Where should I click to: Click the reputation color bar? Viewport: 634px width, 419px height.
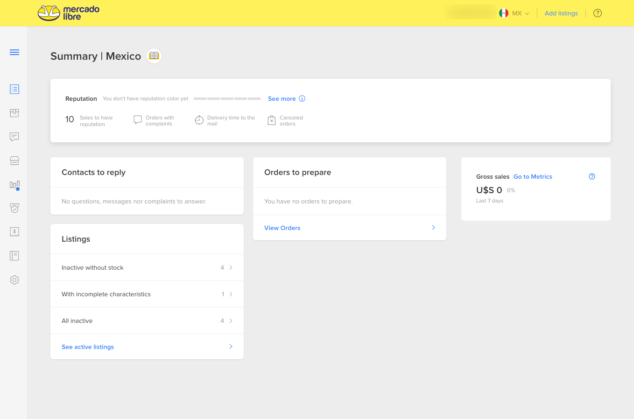coord(227,98)
